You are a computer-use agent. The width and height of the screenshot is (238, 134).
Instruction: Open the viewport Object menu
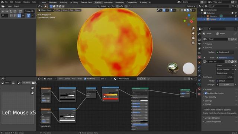[78, 10]
